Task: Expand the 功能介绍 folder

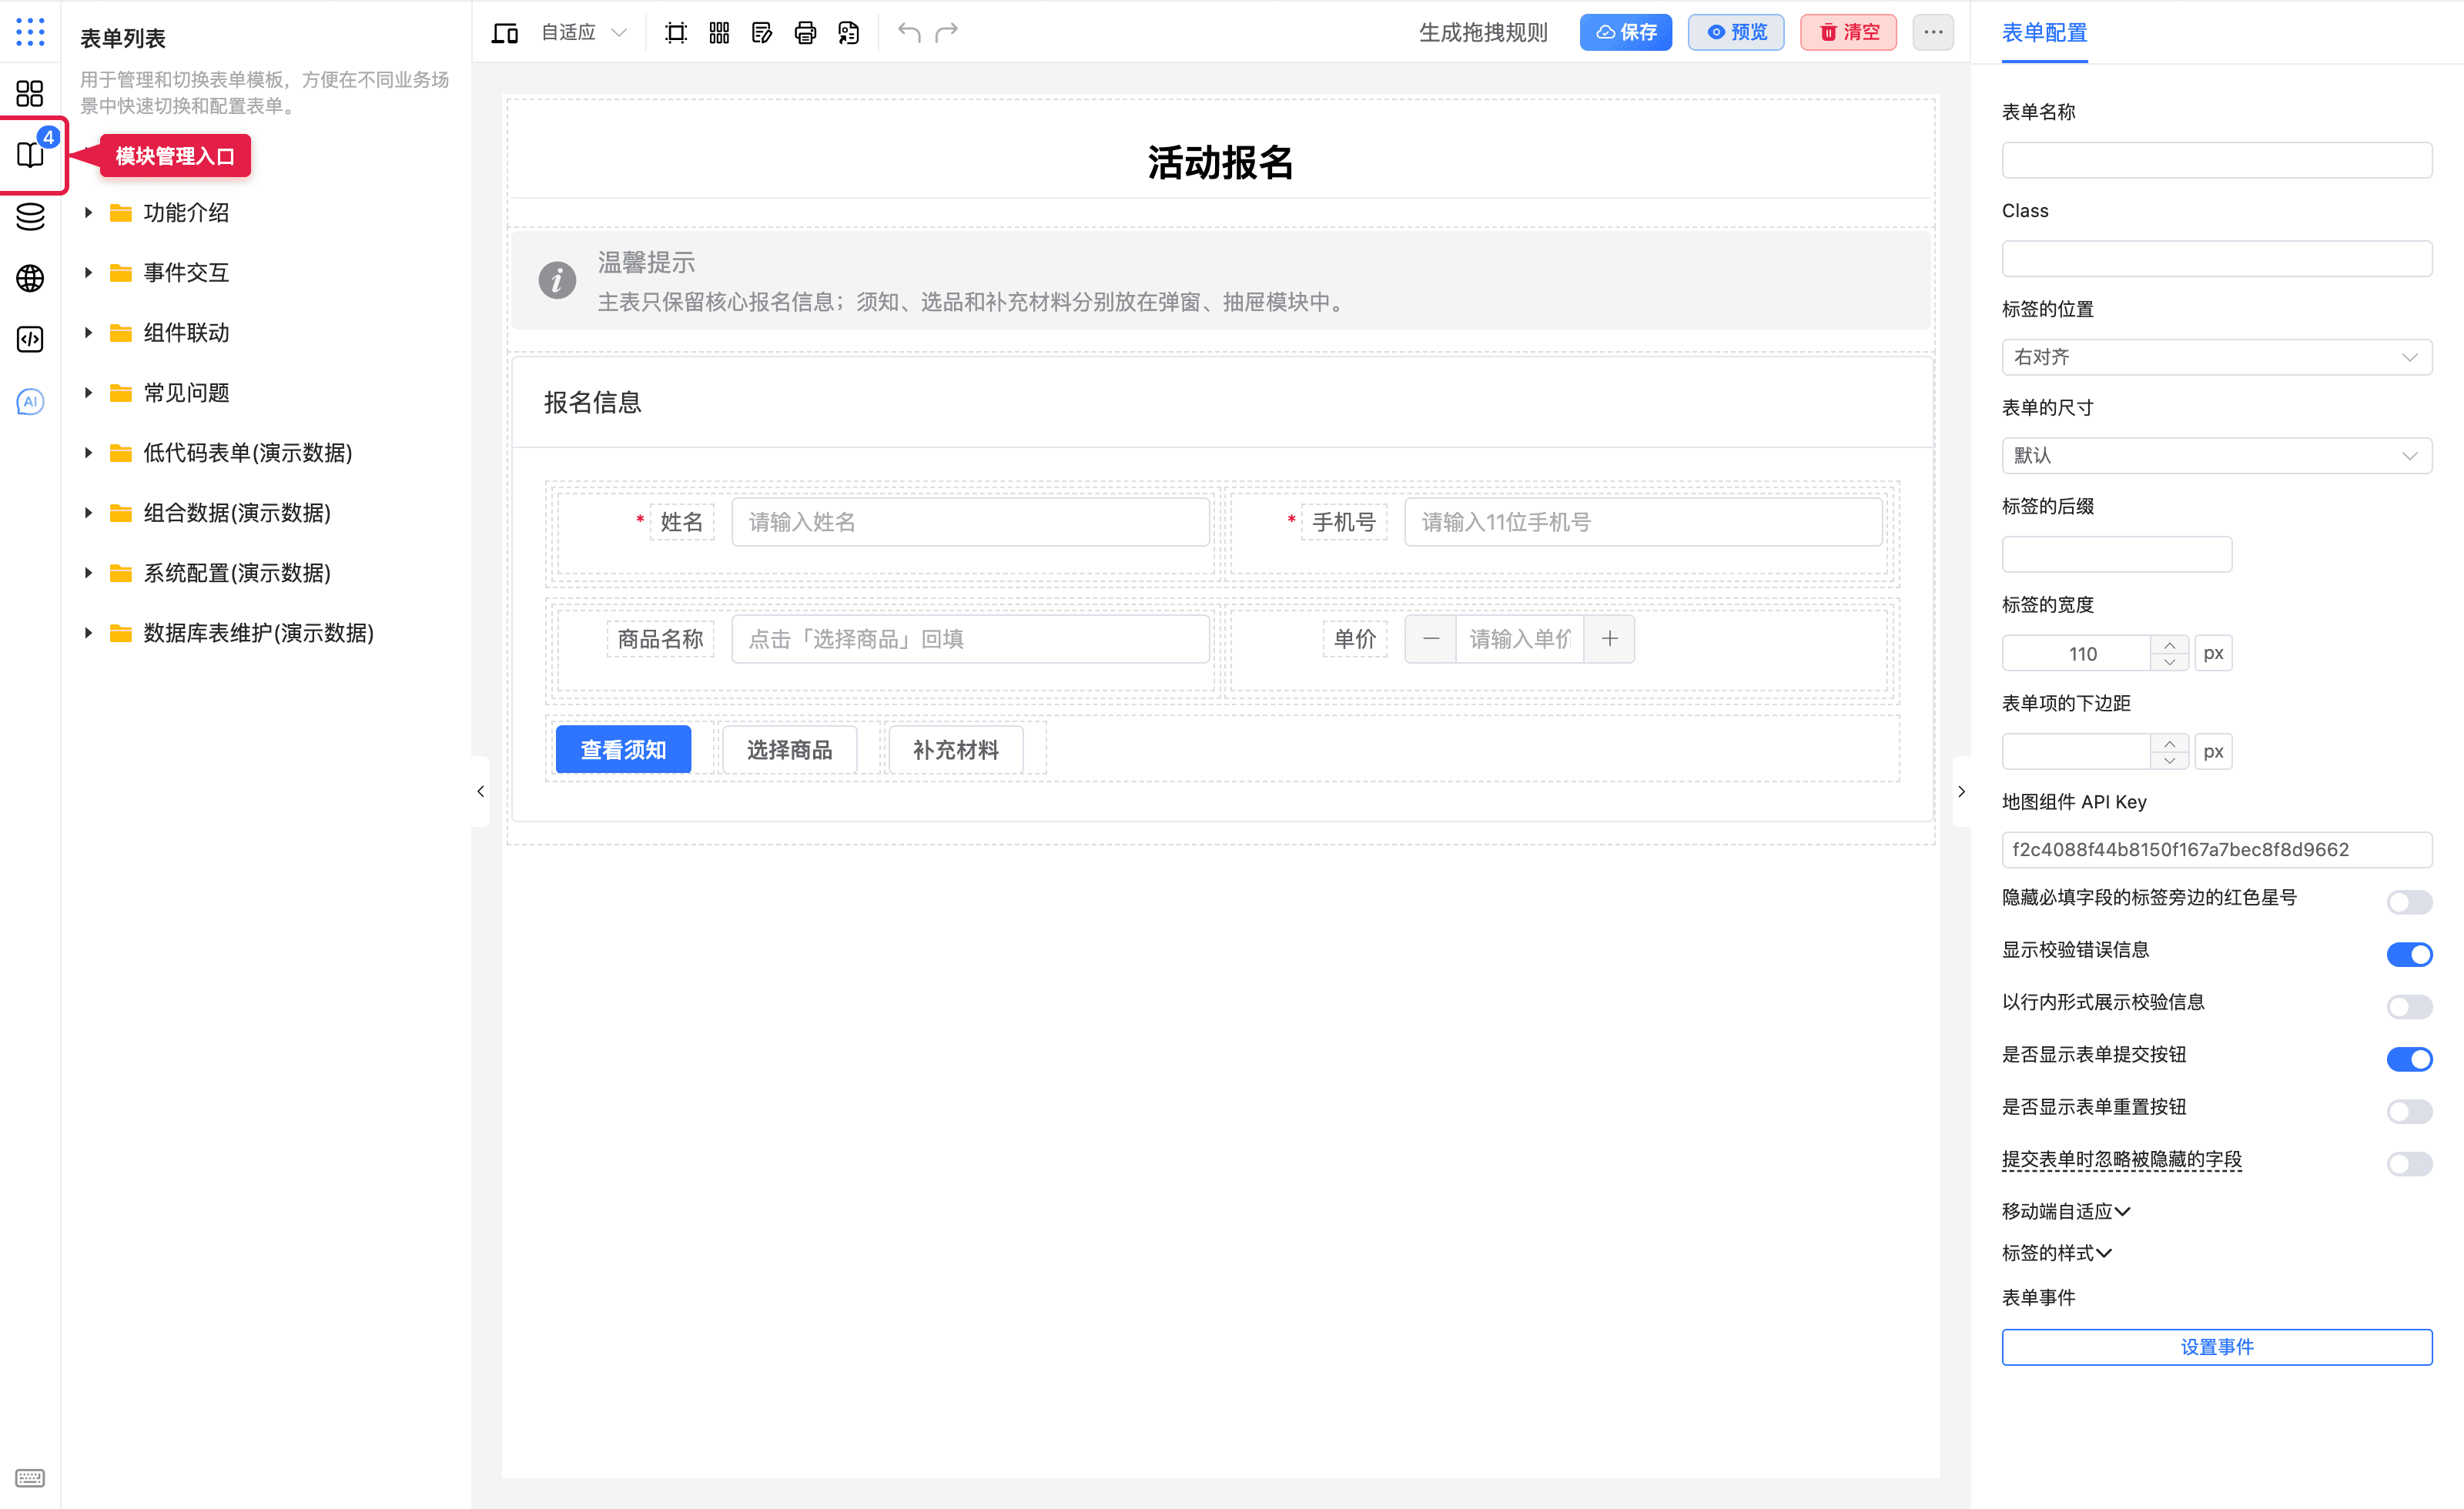Action: (88, 212)
